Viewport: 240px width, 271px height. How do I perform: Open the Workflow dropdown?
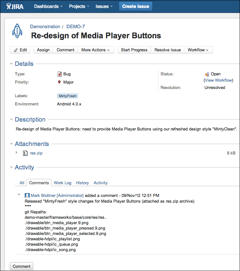click(198, 50)
